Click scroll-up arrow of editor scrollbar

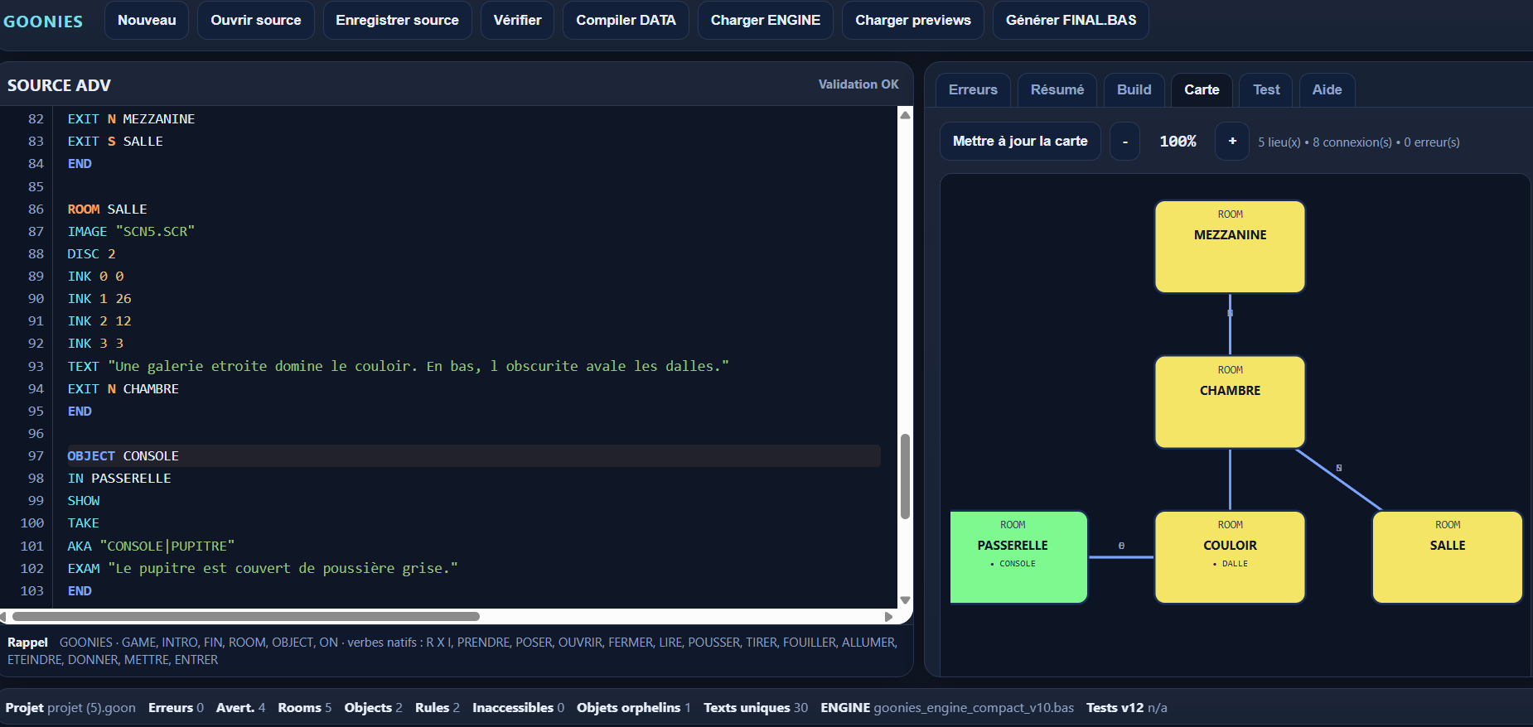(905, 115)
